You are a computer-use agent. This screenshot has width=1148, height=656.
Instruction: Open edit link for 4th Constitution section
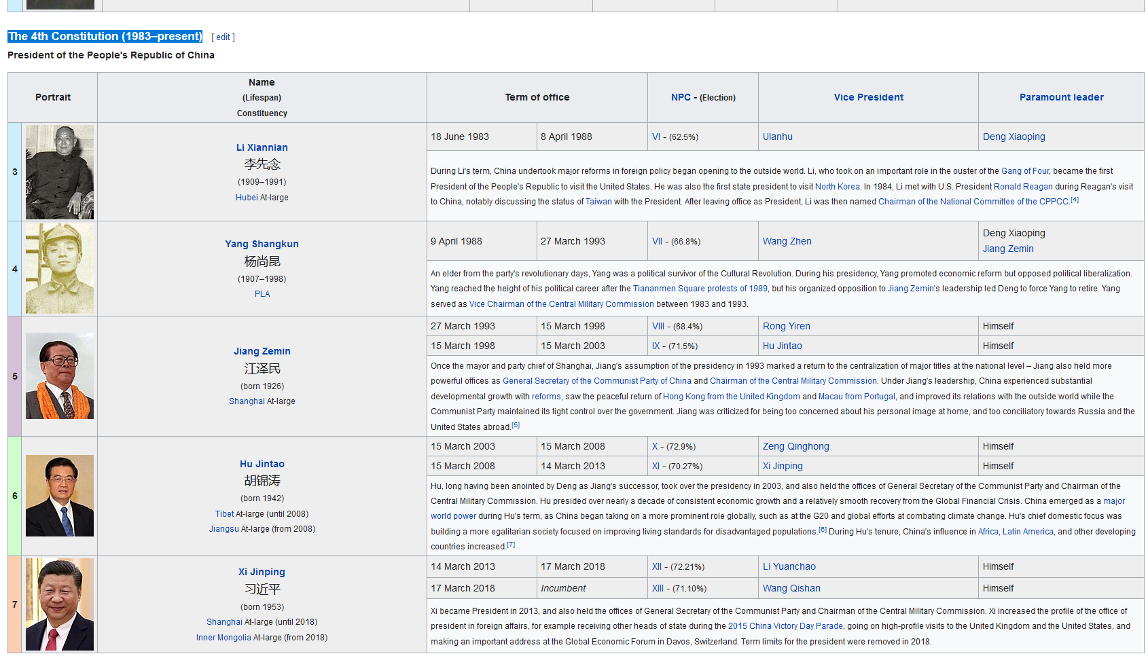(223, 37)
